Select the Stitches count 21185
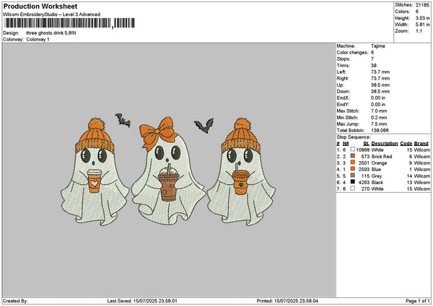 pos(422,5)
